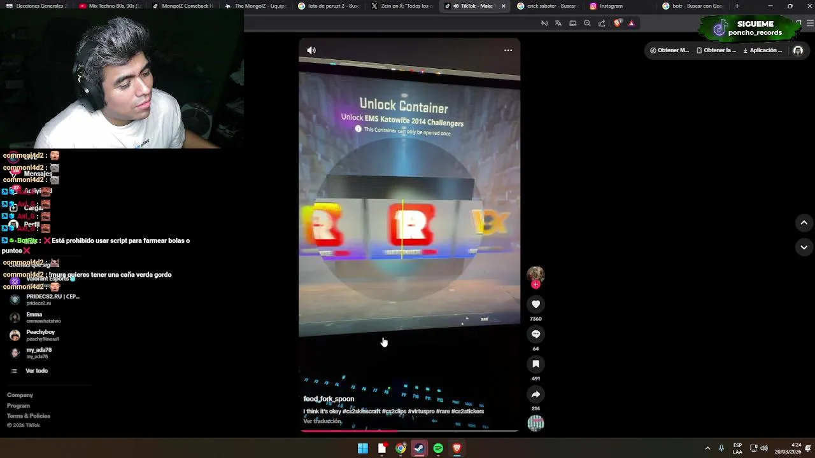This screenshot has width=815, height=458.
Task: Switch to the 'MongolZ Comeback' TikTok tab
Action: coord(183,6)
